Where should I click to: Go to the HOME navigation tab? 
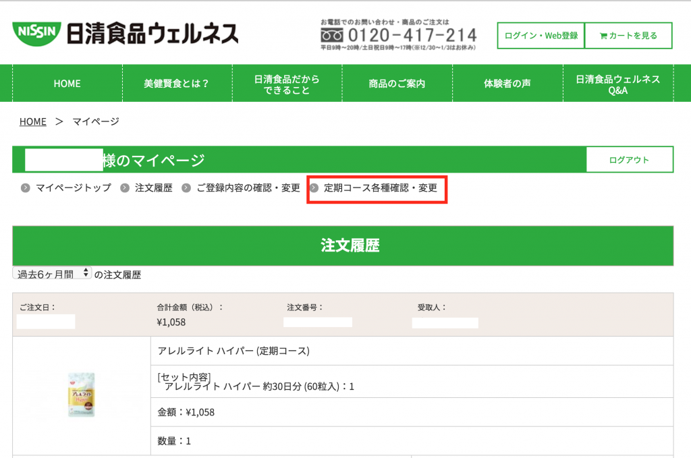tap(67, 84)
